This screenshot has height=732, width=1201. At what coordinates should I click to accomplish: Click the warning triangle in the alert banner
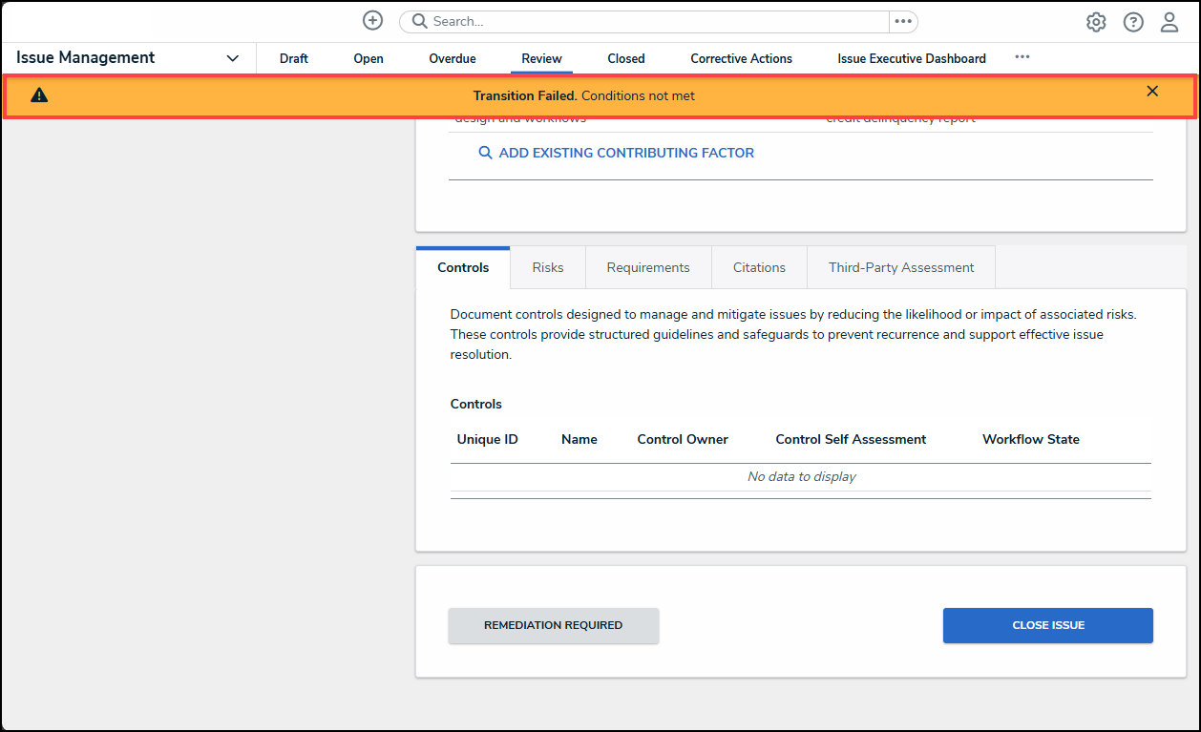point(38,94)
